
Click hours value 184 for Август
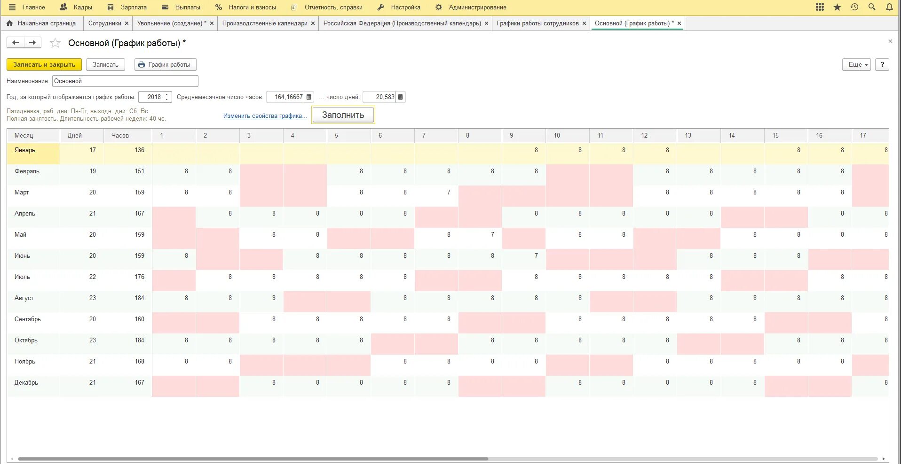(x=139, y=298)
